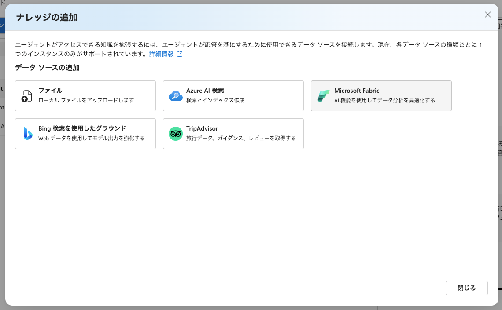Open the 詳細情報 link

(x=161, y=54)
